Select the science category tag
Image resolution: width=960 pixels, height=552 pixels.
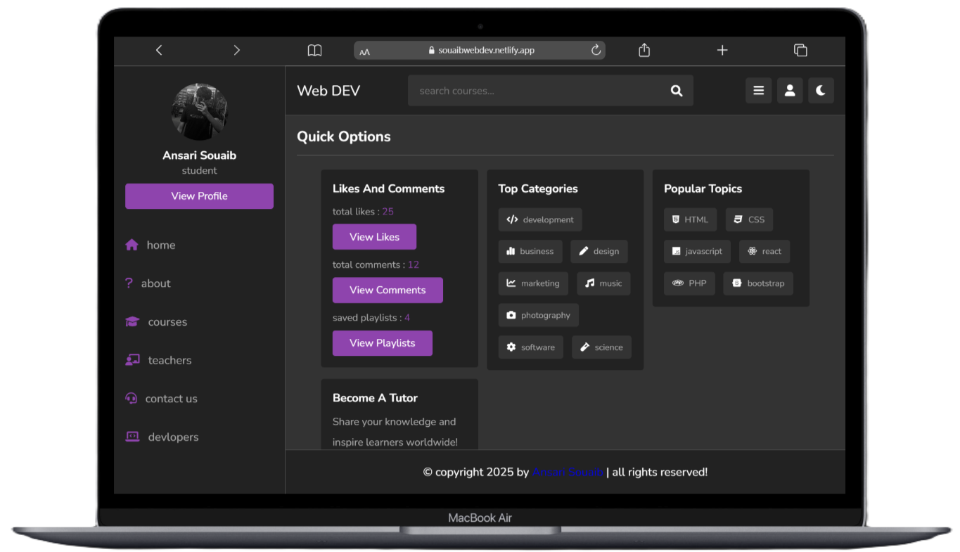(601, 347)
